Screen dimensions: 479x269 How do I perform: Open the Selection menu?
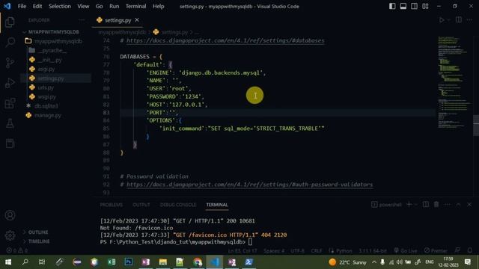point(60,6)
